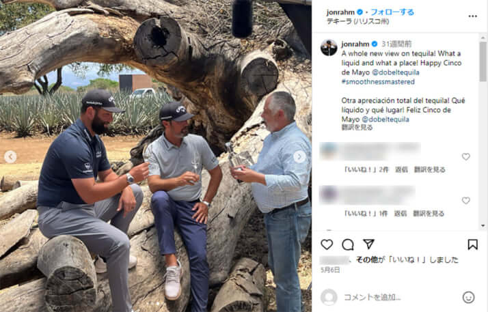The height and width of the screenshot is (312, 488).
Task: Go back to the previous carousel photo
Action: coord(10,157)
